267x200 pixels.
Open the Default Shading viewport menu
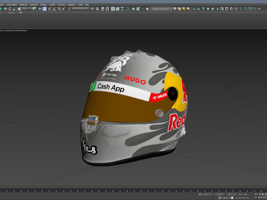coord(21,31)
